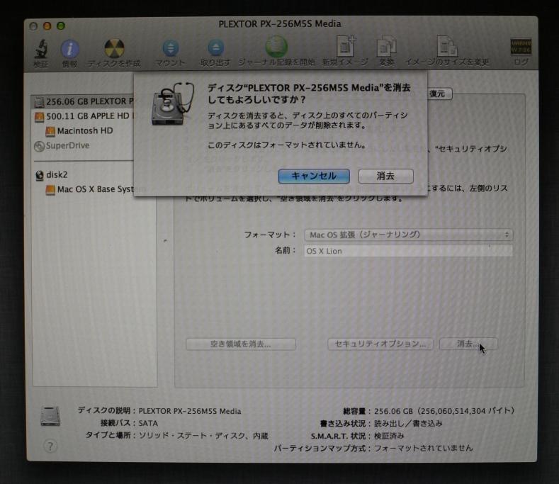Click the 名前 name field containing OS X Lion
559x484 pixels.
(x=408, y=251)
